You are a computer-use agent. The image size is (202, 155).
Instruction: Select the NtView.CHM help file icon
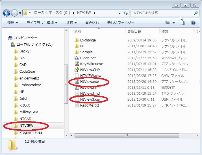[x=77, y=70]
